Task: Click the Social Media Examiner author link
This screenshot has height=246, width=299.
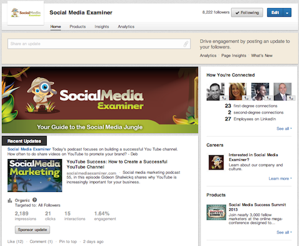Action: (x=29, y=149)
